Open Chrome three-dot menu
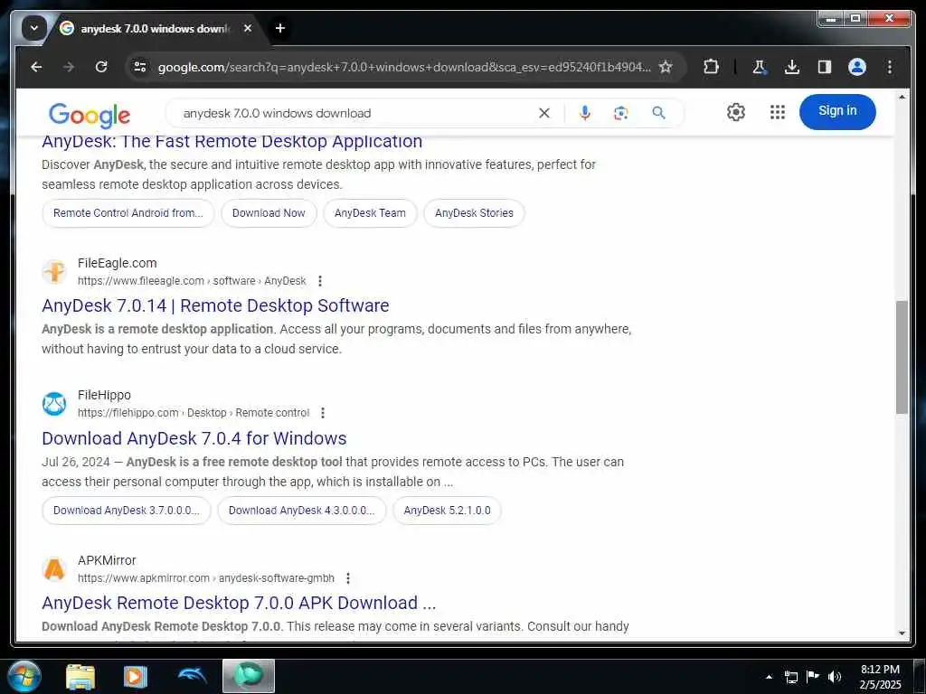 point(890,67)
